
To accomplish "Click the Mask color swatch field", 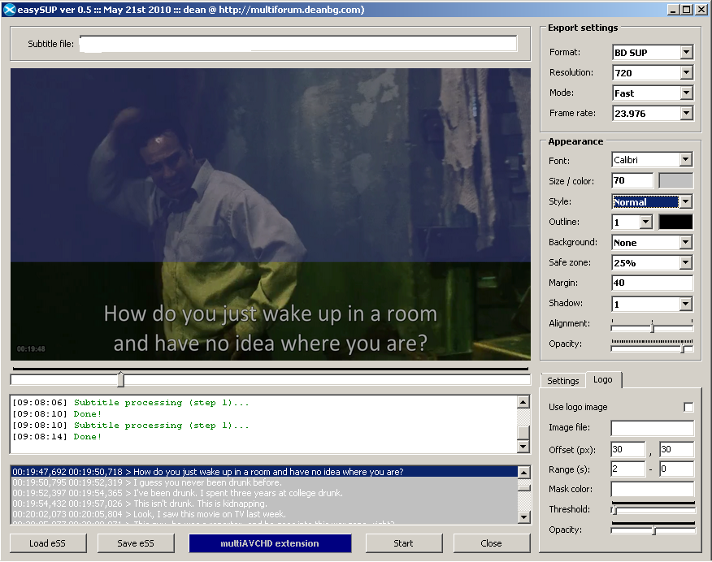I will [x=652, y=489].
